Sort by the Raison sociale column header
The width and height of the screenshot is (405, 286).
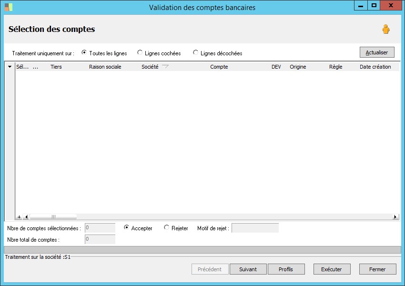(105, 67)
